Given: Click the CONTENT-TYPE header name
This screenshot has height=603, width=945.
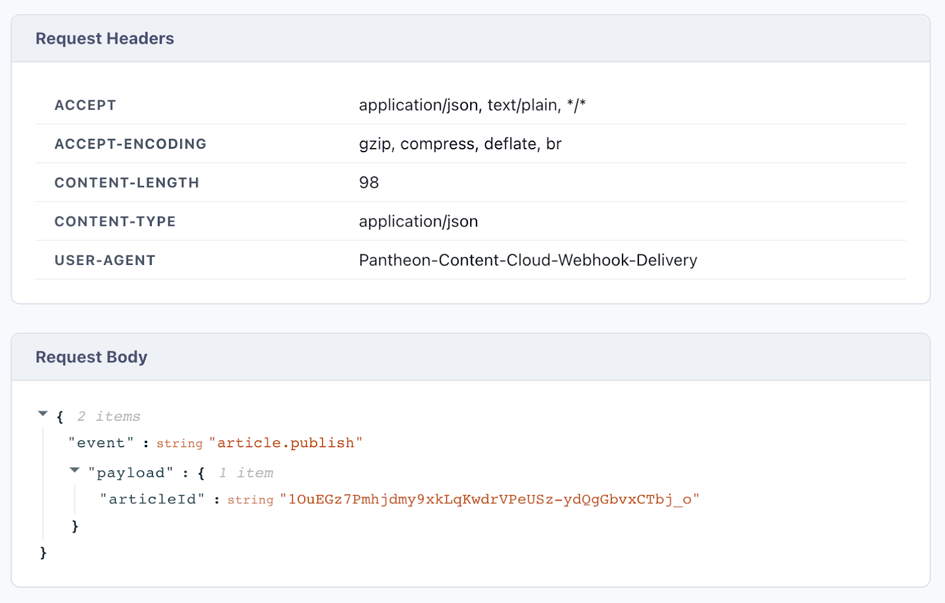Looking at the screenshot, I should (115, 222).
